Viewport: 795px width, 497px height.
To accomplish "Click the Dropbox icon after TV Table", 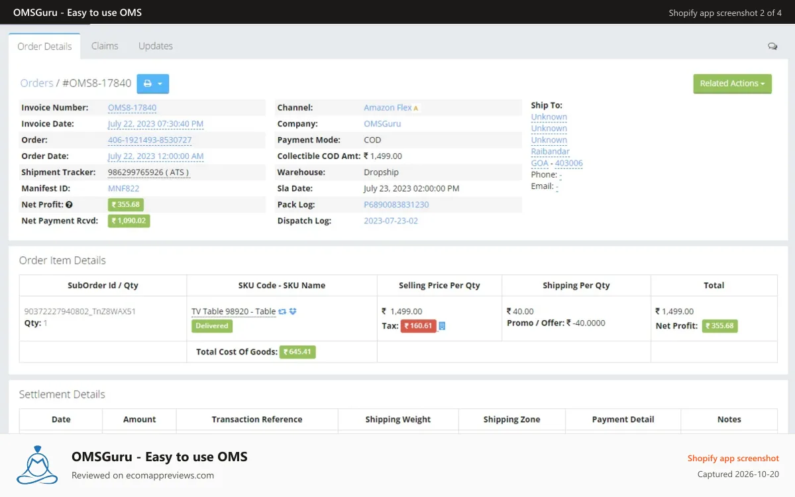I will (x=293, y=311).
